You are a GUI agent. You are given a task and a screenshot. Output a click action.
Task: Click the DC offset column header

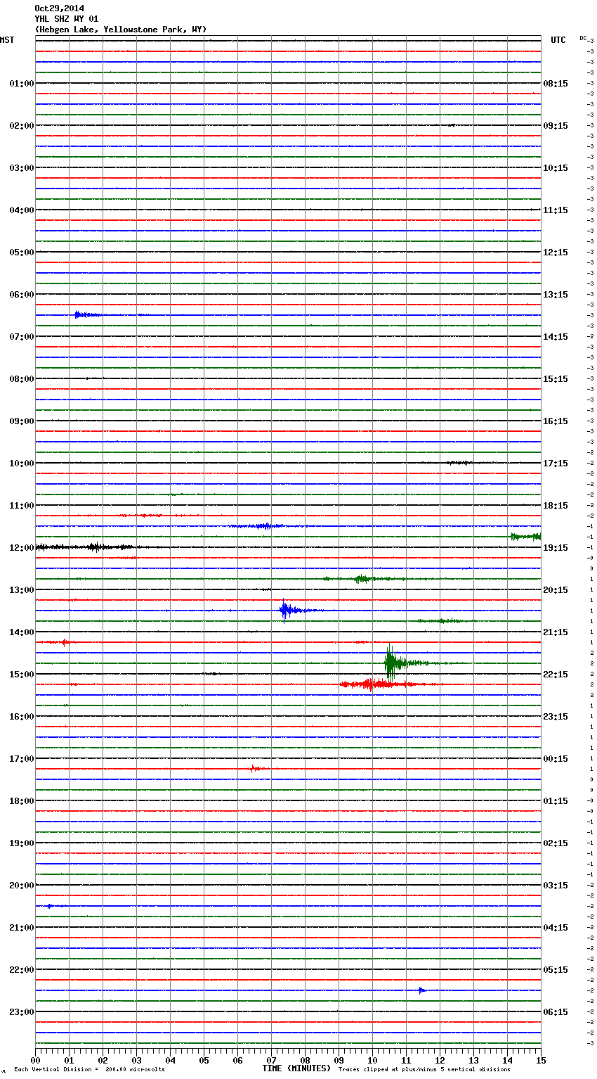(x=583, y=38)
